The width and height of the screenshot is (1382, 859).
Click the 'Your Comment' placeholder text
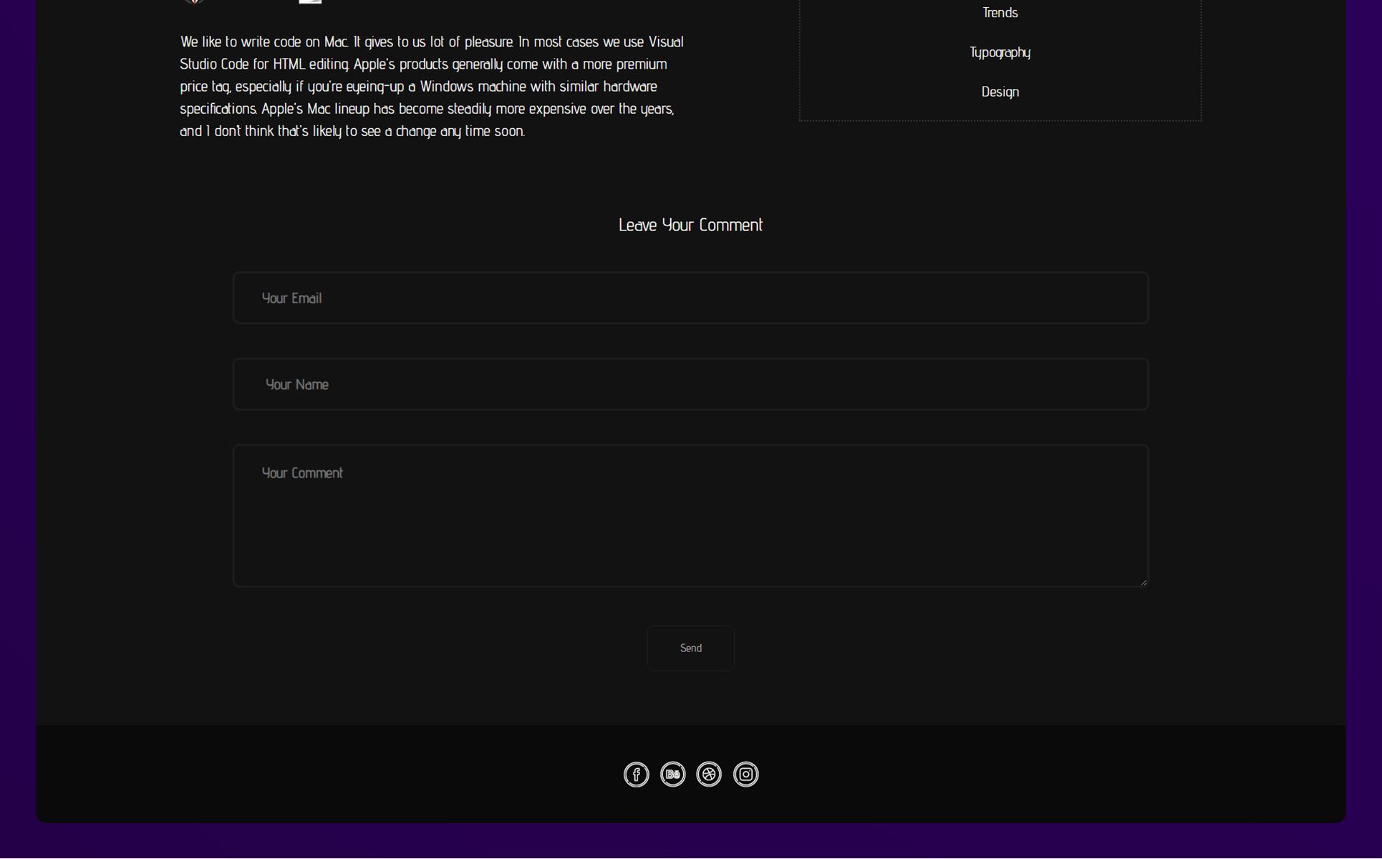[x=302, y=473]
